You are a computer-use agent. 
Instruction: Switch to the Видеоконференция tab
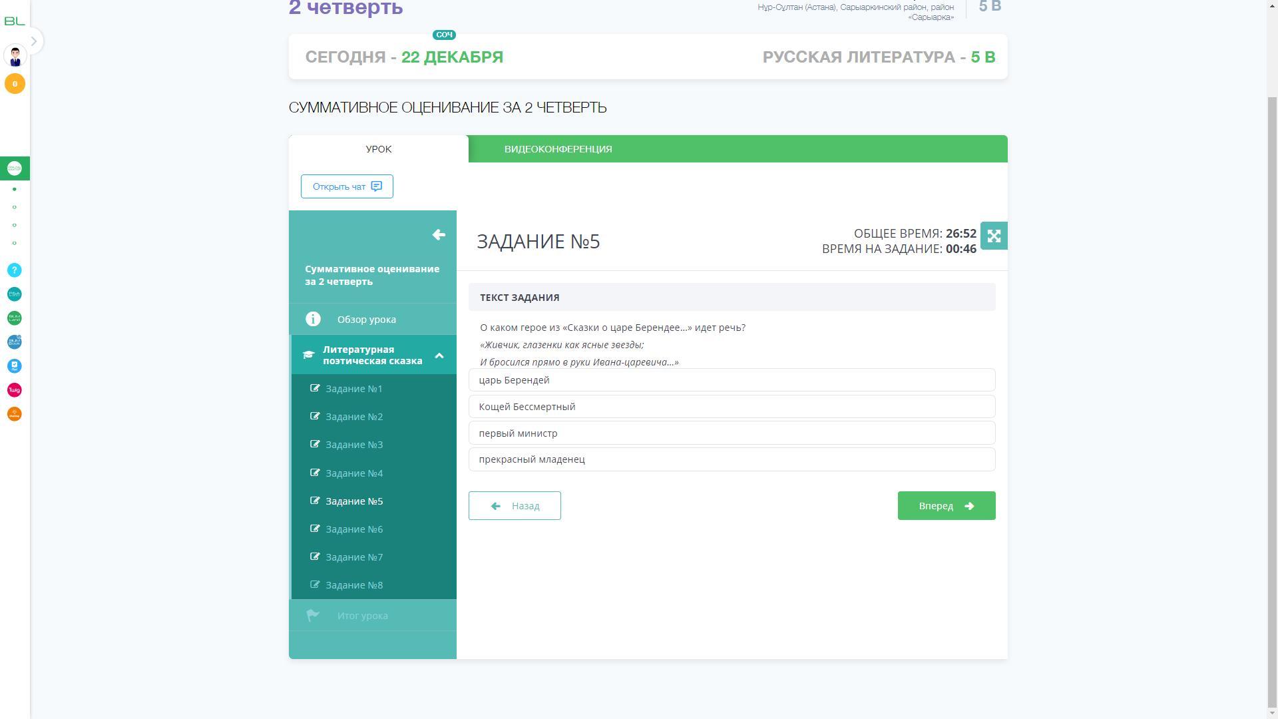(x=558, y=149)
